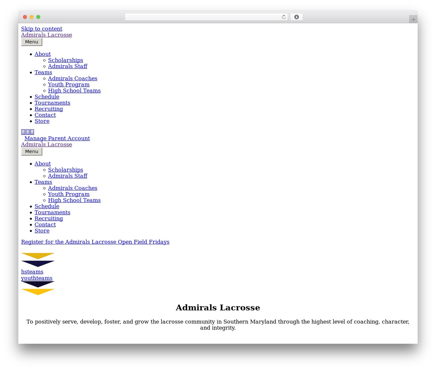The height and width of the screenshot is (370, 436).
Task: Click the Admirals Lacrosse page heading
Action: 218,308
